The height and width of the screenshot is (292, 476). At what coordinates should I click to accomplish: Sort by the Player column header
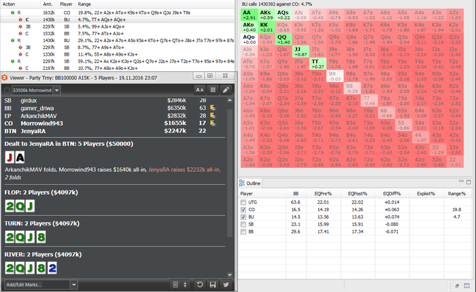click(66, 4)
